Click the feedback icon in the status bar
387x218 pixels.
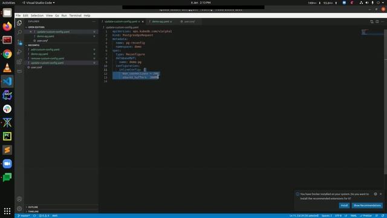[x=377, y=216]
